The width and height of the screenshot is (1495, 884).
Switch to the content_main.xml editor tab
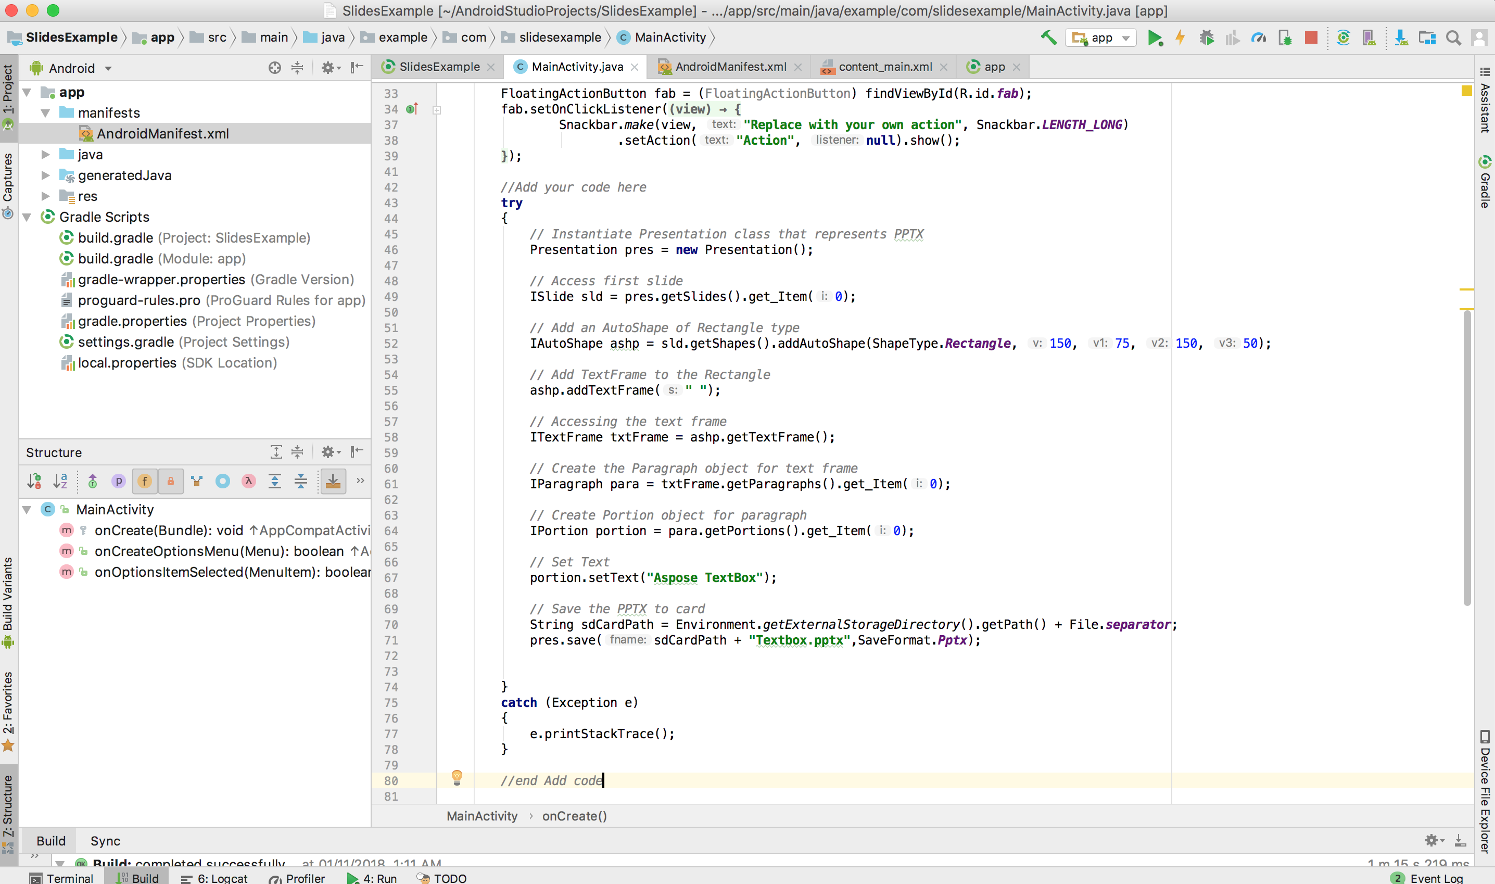pos(884,67)
